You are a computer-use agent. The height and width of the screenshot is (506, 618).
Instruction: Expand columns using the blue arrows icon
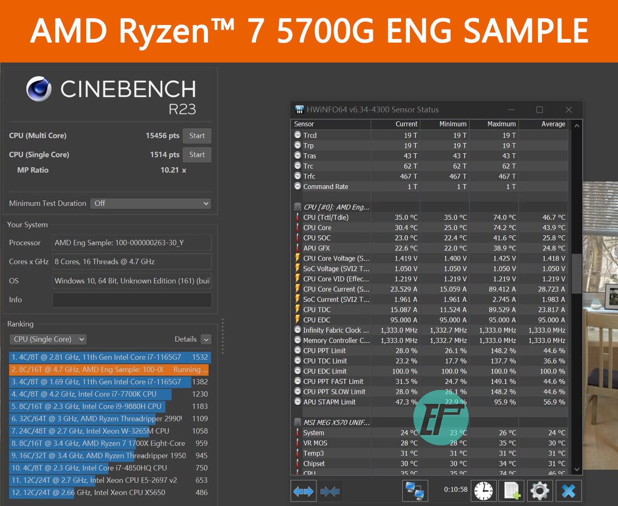[x=303, y=491]
